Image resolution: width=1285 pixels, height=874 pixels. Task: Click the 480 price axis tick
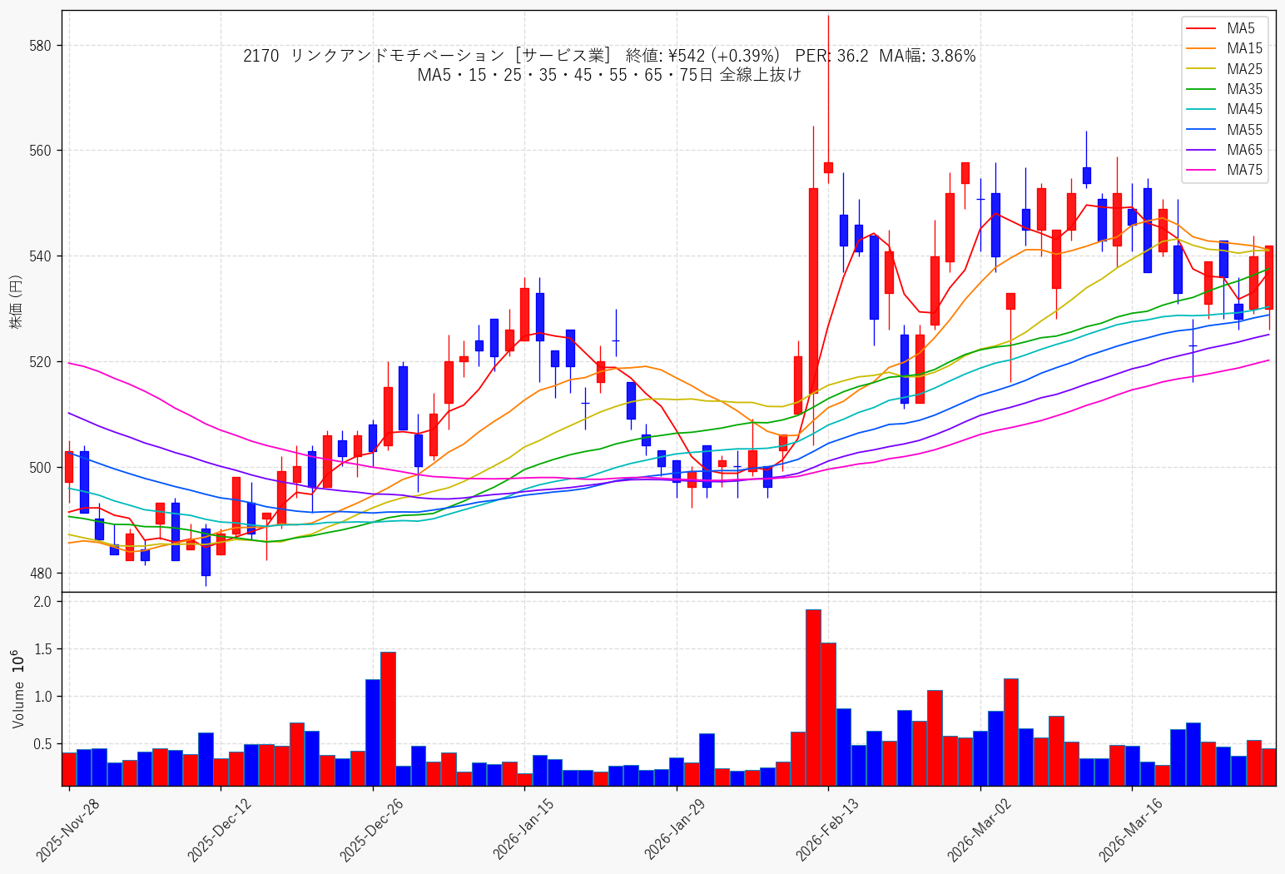click(40, 574)
